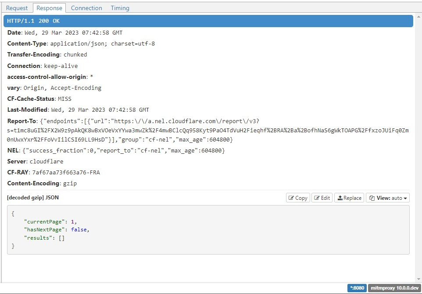
Task: Click the HTTP/1.1 200 OK status line
Action: click(208, 21)
